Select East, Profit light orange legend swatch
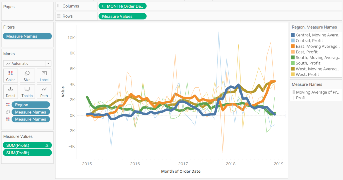 tap(293, 52)
